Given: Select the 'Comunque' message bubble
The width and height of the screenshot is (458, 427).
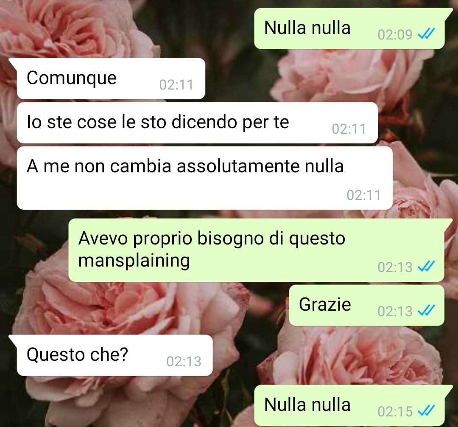Looking at the screenshot, I should [111, 79].
